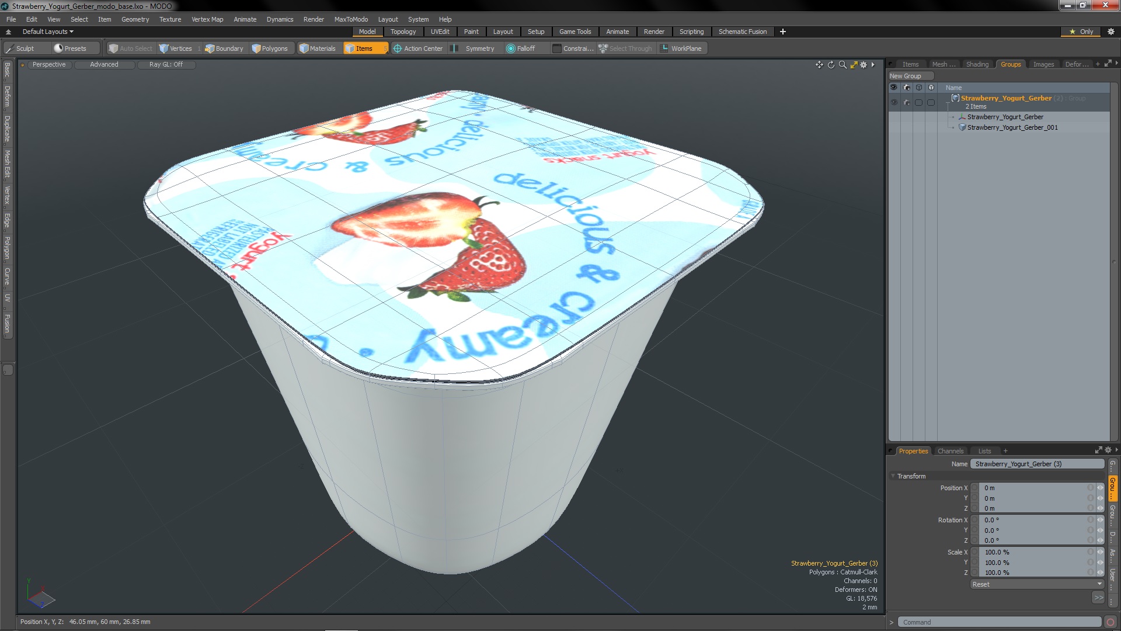
Task: Open the Perspective view type dropdown
Action: (49, 65)
